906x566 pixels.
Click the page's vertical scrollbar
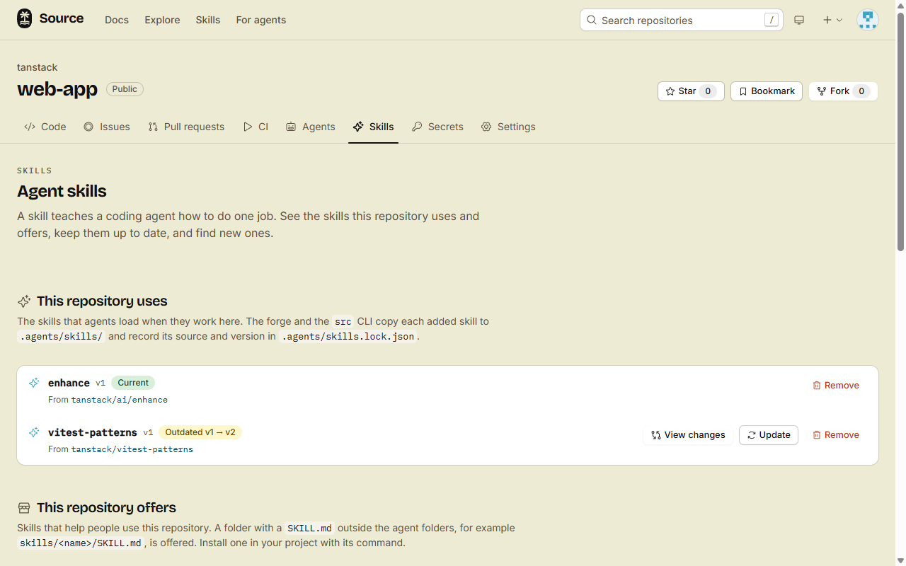coord(900,131)
